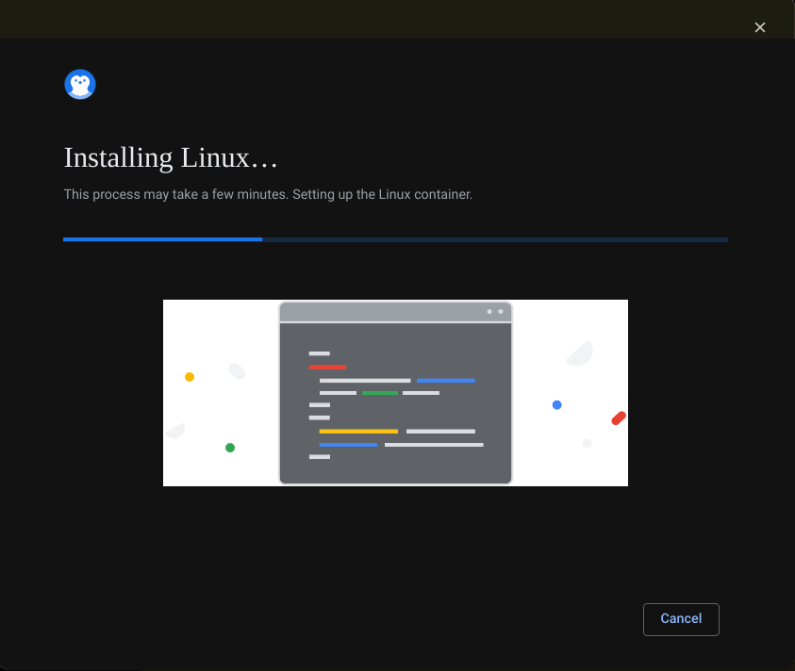Click the unfilled portion of the progress bar
The height and width of the screenshot is (671, 795).
point(494,239)
